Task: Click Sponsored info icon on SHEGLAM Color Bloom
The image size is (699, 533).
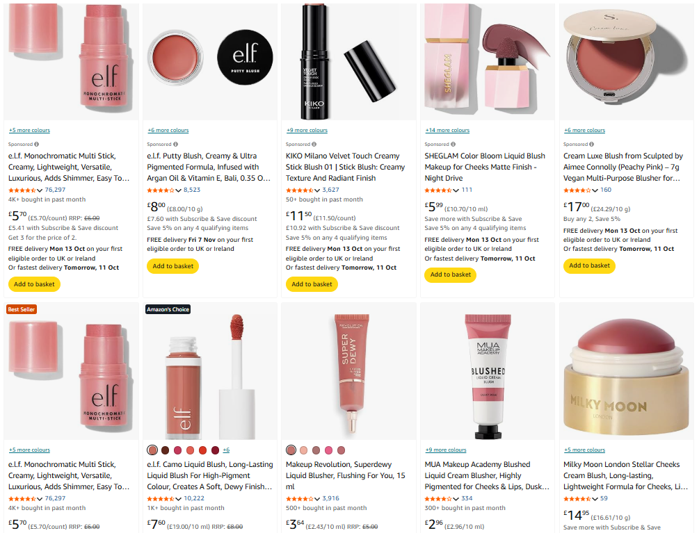Action: [453, 145]
